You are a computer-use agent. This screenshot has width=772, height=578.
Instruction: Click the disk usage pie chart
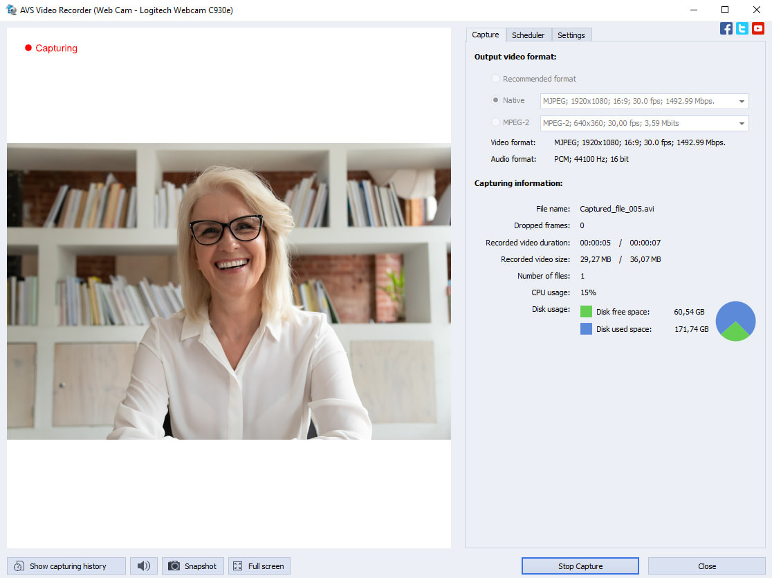coord(735,321)
